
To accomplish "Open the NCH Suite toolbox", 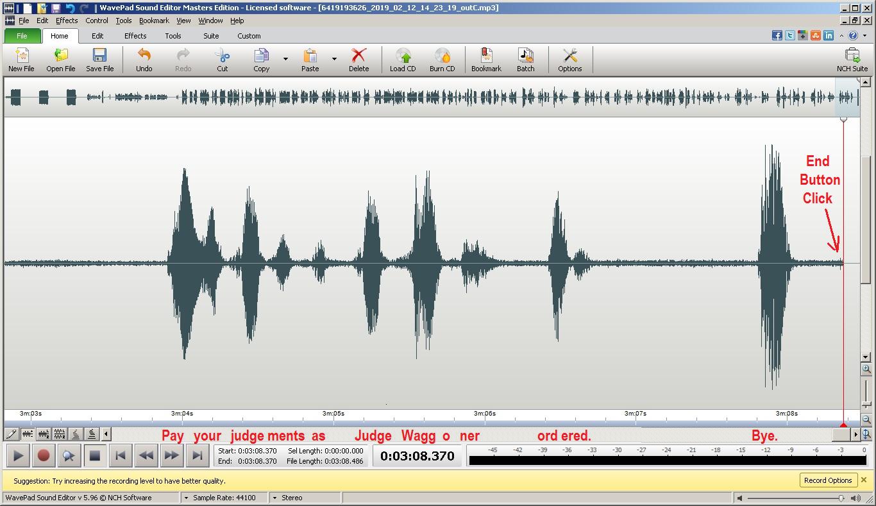I will click(852, 60).
